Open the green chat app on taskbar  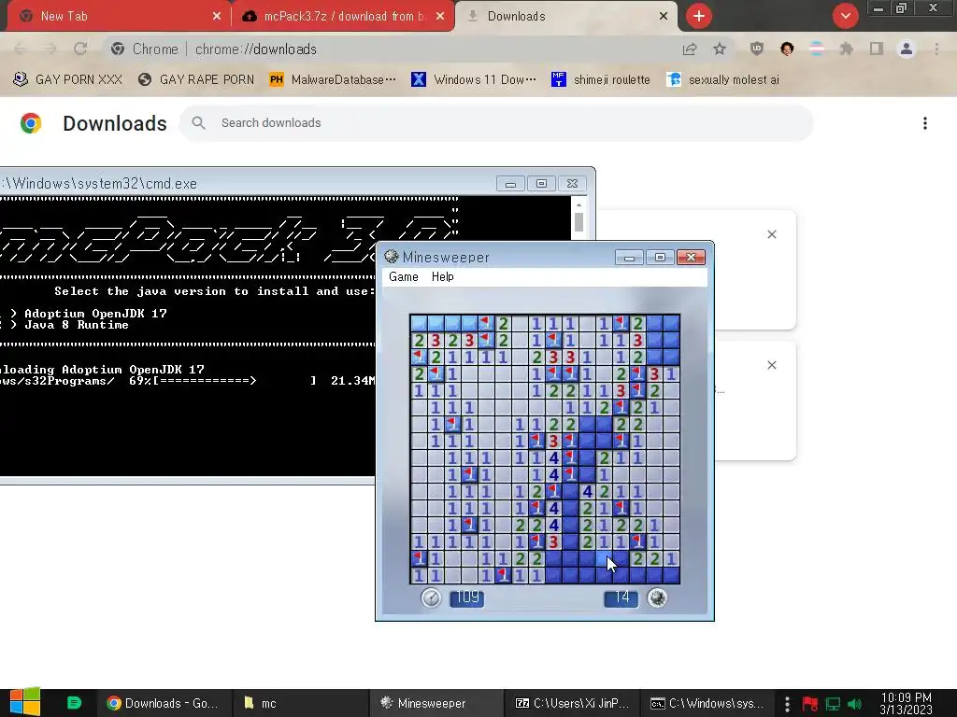74,703
